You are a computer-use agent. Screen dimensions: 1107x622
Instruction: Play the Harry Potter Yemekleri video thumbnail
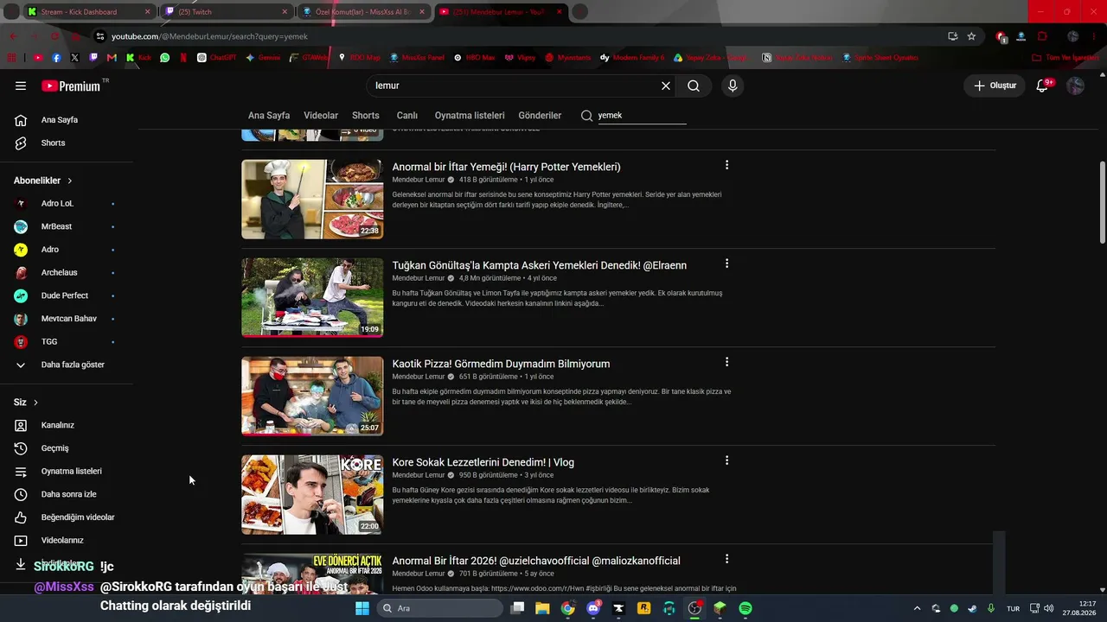tap(312, 200)
